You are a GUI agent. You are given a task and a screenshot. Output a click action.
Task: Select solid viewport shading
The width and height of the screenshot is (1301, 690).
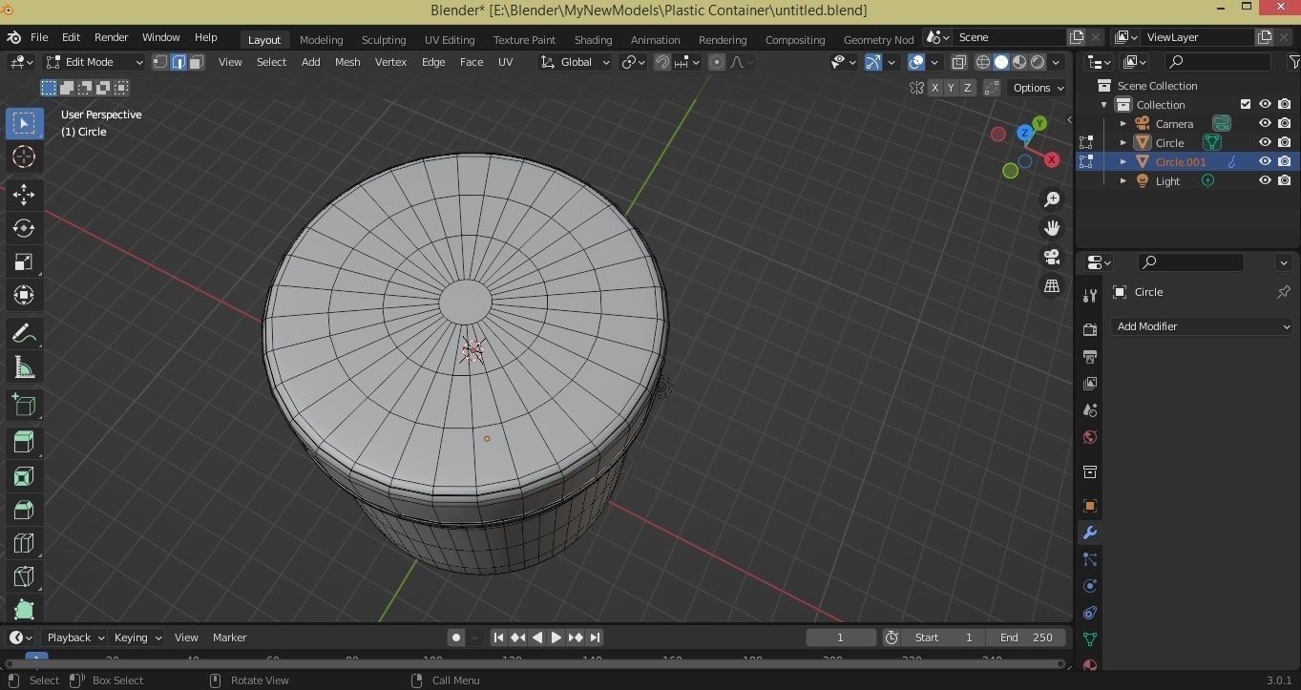(1000, 62)
